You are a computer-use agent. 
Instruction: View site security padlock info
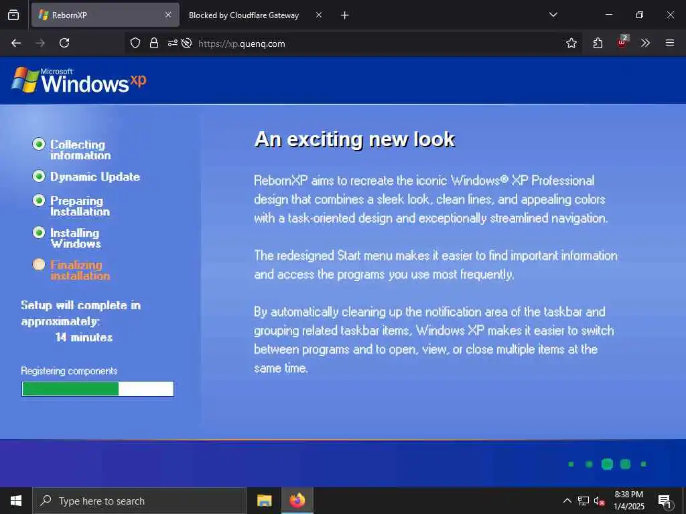click(x=154, y=43)
